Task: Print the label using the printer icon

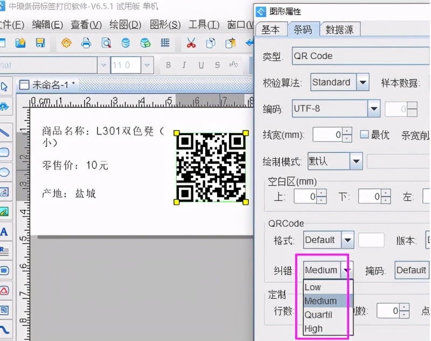Action: [86, 43]
